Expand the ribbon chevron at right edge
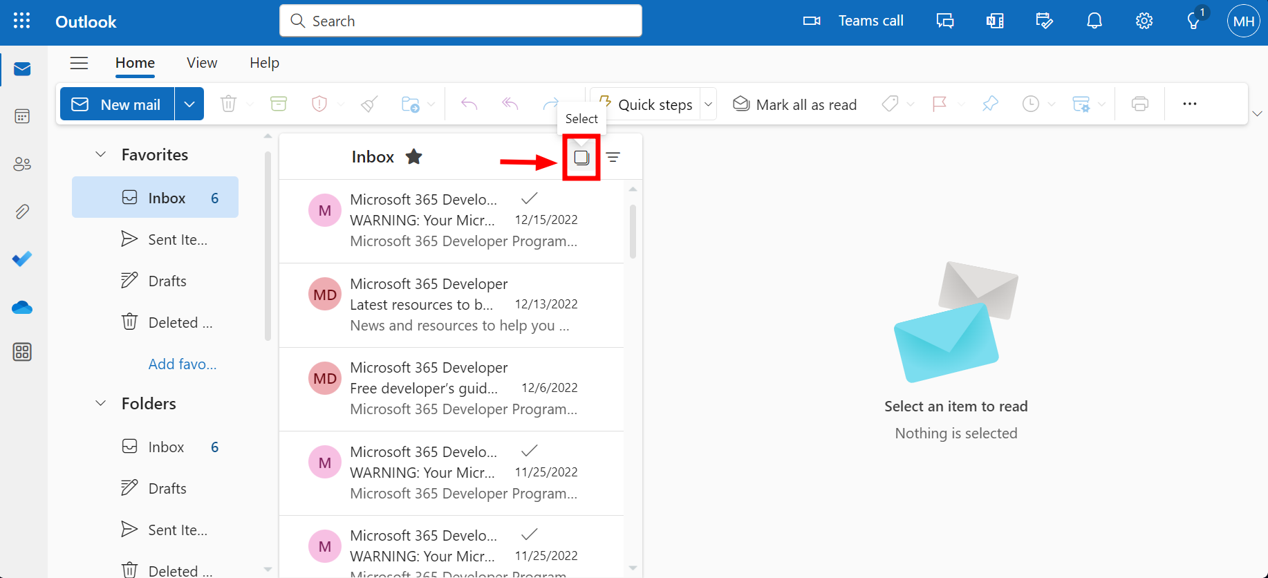Image resolution: width=1268 pixels, height=578 pixels. (1258, 113)
